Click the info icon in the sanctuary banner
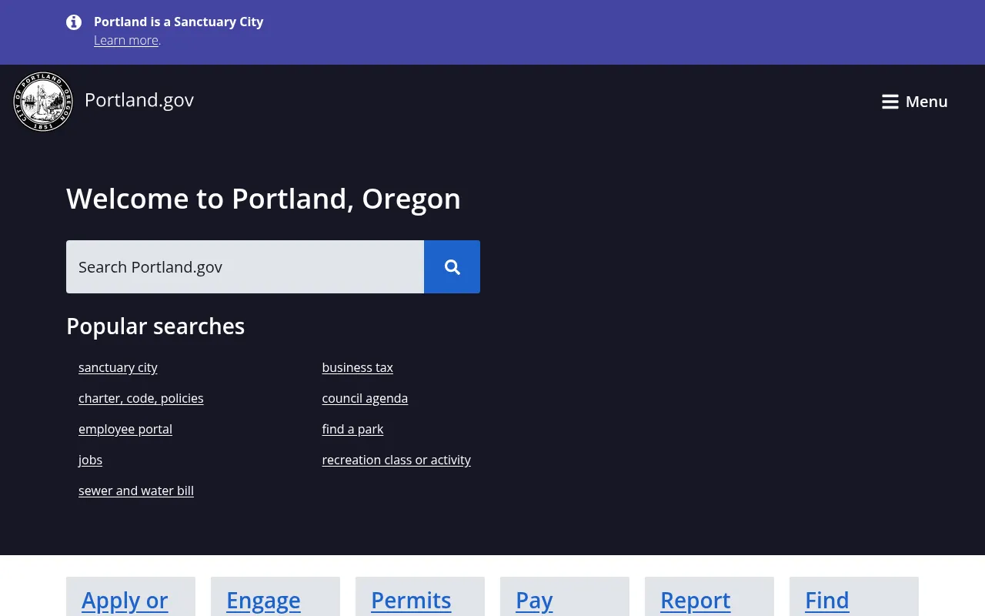 74,22
